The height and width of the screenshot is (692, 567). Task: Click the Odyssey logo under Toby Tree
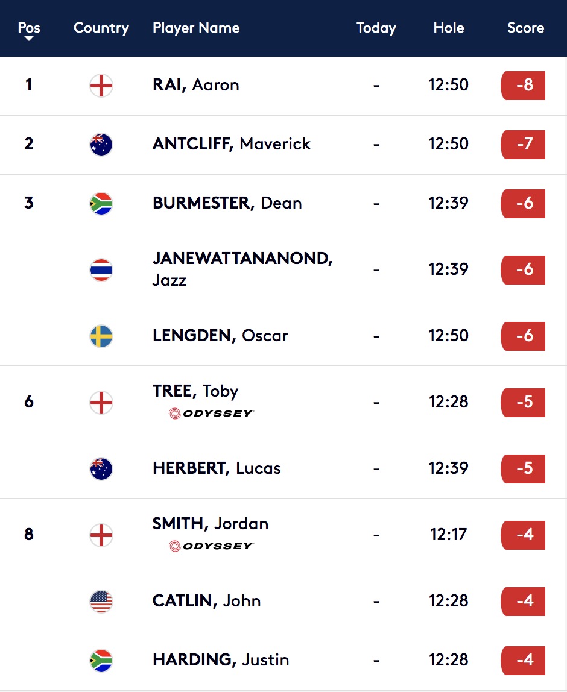[211, 413]
